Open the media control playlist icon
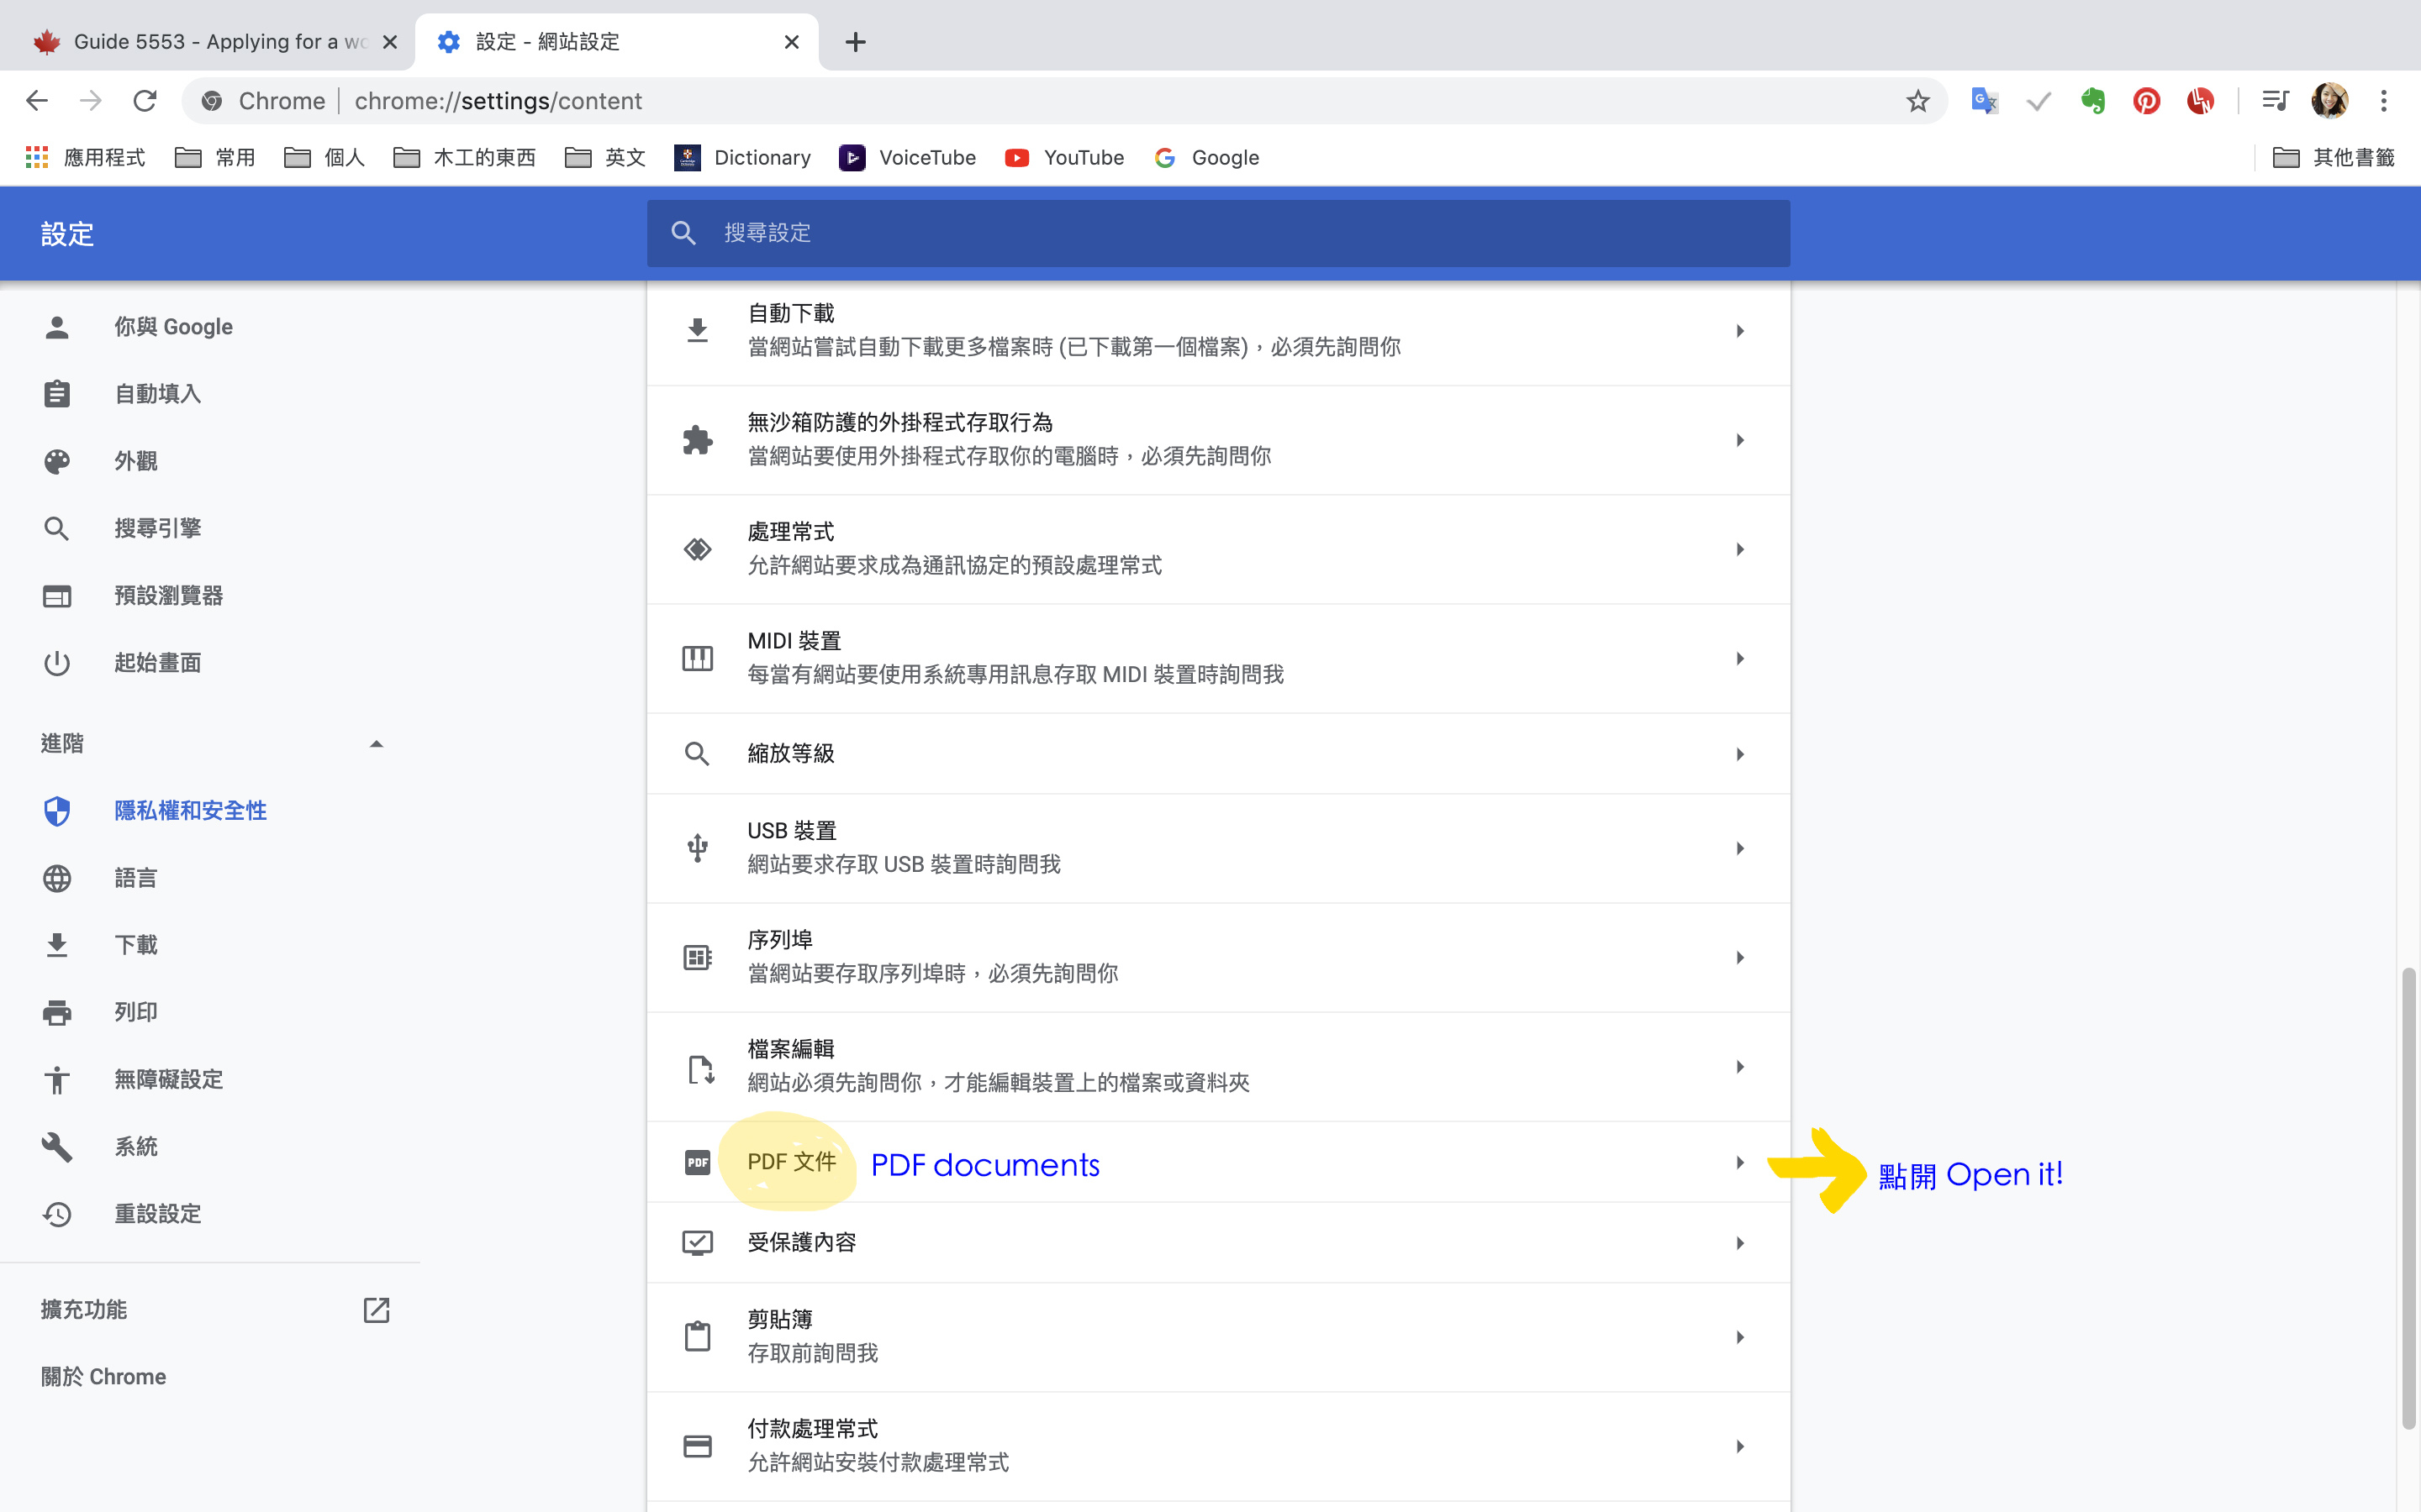Viewport: 2421px width, 1512px height. [x=2275, y=101]
